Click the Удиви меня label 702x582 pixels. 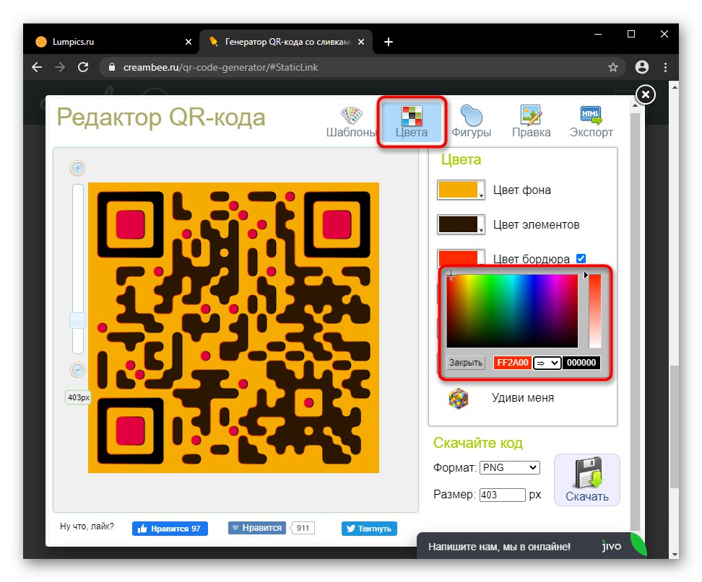coord(523,398)
